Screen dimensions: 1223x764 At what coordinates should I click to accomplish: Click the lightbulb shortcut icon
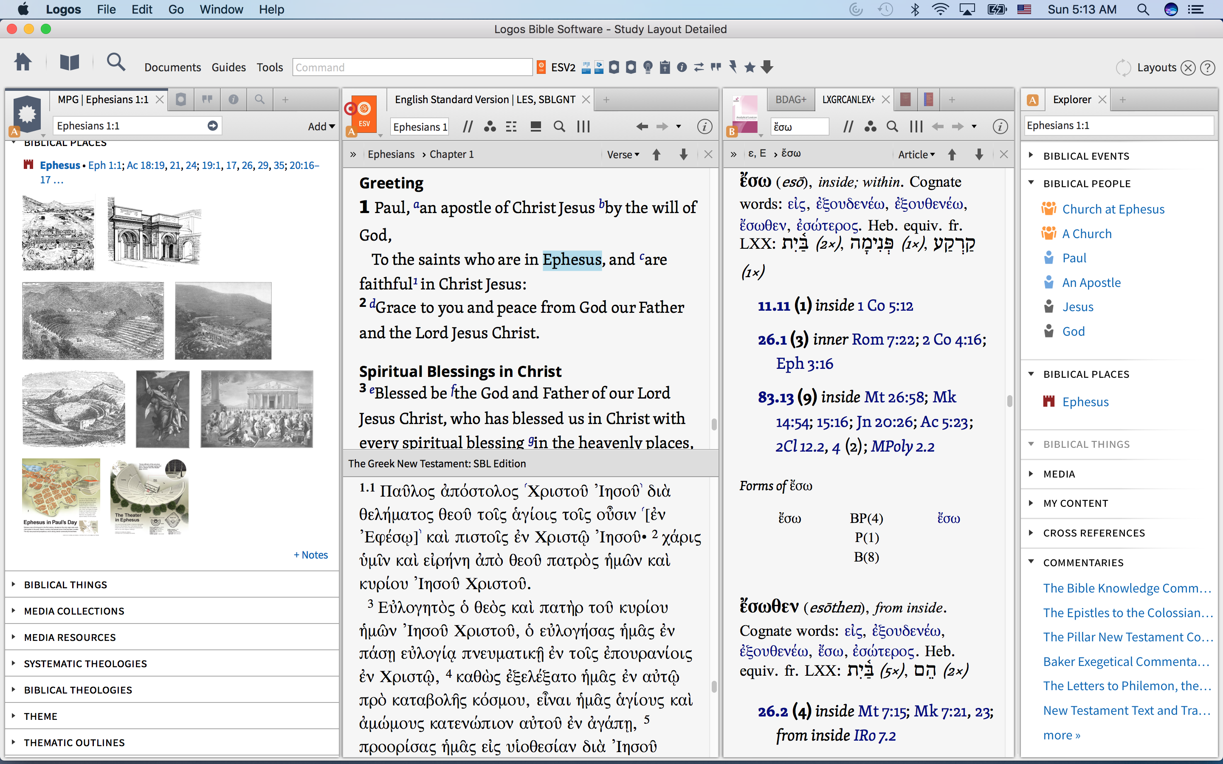[x=648, y=67]
